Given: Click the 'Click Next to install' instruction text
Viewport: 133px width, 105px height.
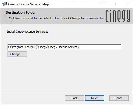Looking at the screenshot, I should [57, 18].
